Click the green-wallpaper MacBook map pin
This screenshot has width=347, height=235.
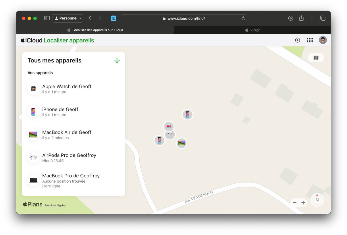pyautogui.click(x=182, y=143)
